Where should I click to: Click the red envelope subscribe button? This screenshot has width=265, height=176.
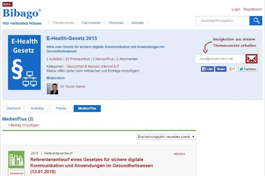pyautogui.click(x=251, y=59)
